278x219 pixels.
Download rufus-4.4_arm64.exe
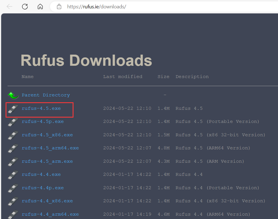pyautogui.click(x=50, y=214)
